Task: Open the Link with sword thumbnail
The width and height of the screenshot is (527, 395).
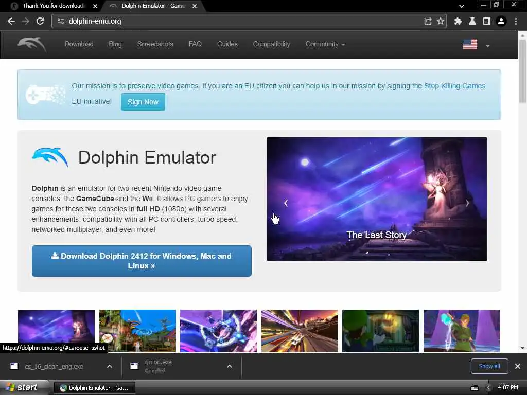Action: pyautogui.click(x=462, y=331)
